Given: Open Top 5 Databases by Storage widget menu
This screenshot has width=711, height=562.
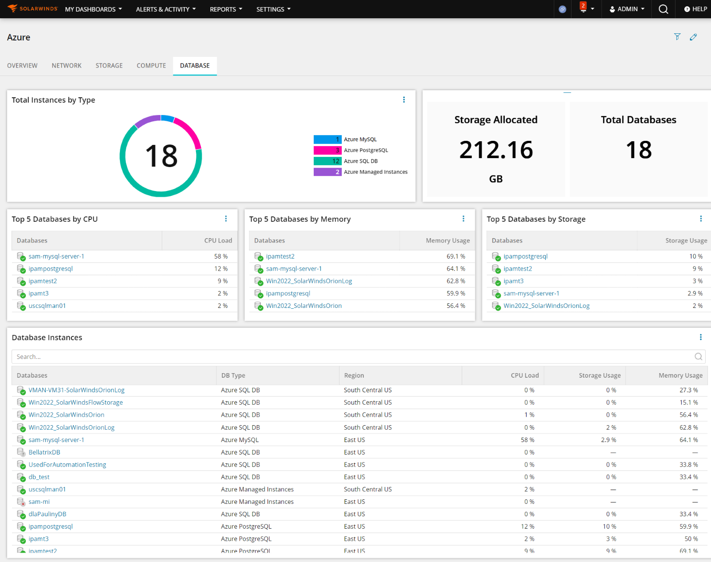Looking at the screenshot, I should 701,219.
